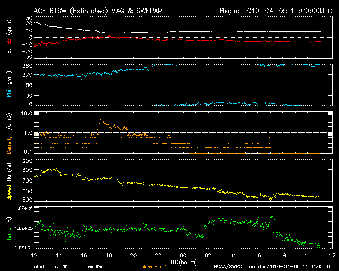The image size is (339, 271).
Task: Click the "created:2010-04-06 11:04:05UTC" timestamp
Action: [x=291, y=267]
